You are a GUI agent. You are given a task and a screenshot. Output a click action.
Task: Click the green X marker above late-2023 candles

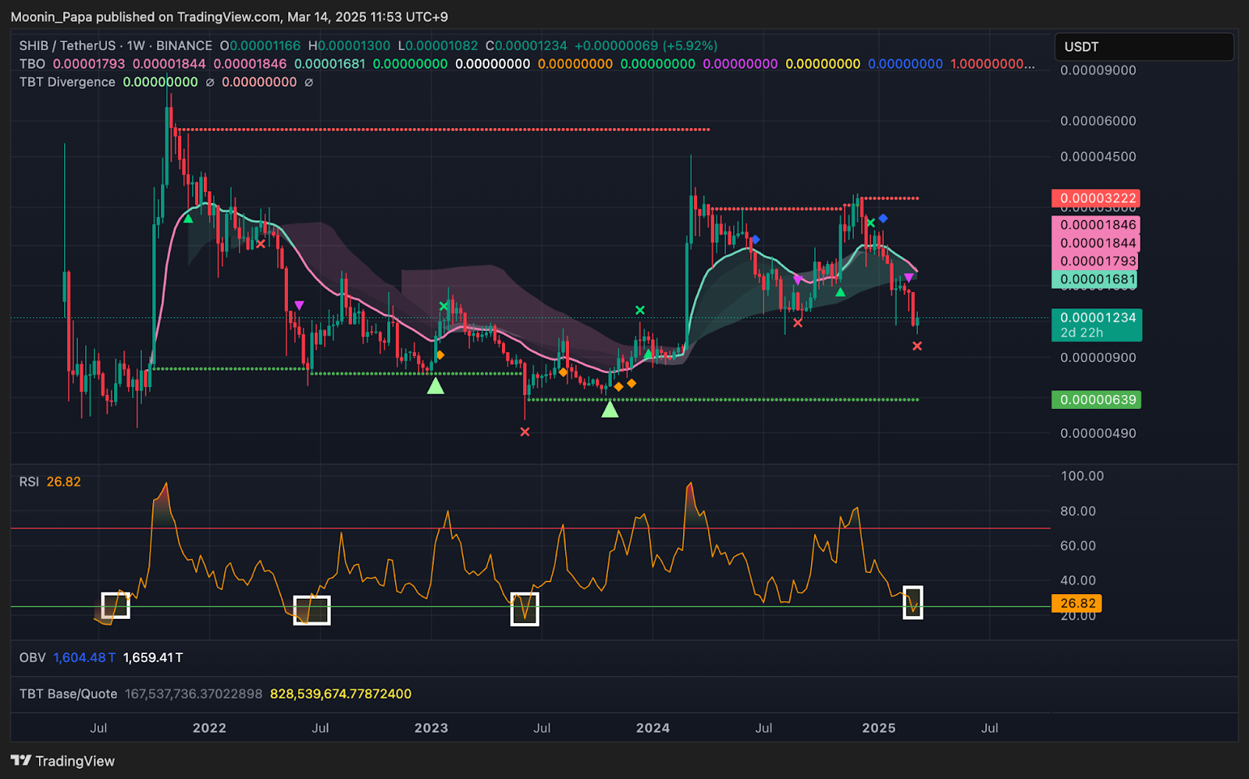coord(640,311)
